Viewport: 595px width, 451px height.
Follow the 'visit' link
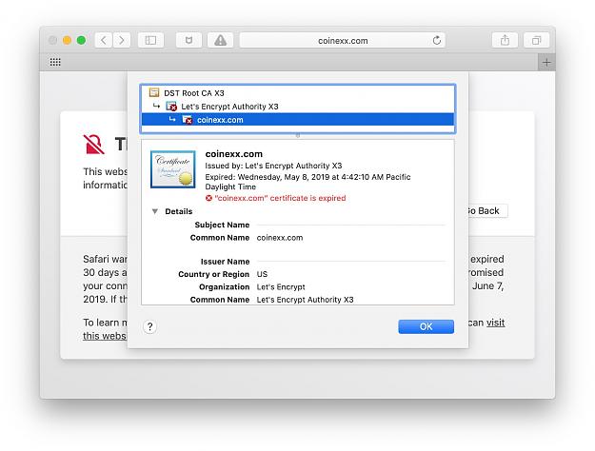(496, 323)
